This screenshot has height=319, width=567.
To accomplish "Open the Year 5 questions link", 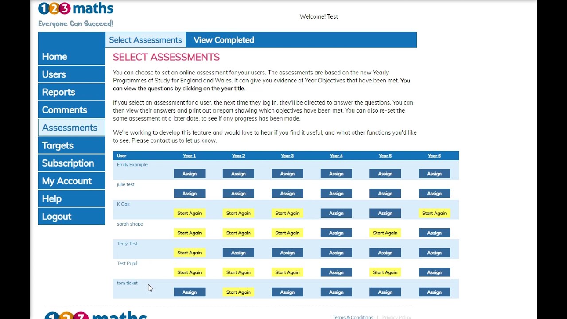I will coord(385,156).
